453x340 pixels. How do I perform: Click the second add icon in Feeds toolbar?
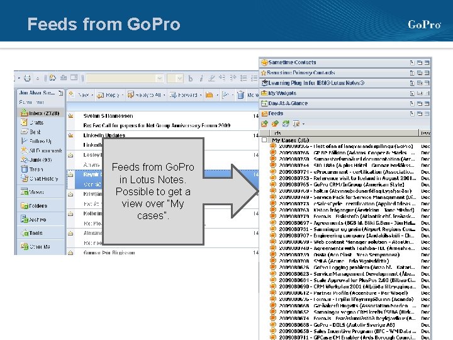[275, 124]
